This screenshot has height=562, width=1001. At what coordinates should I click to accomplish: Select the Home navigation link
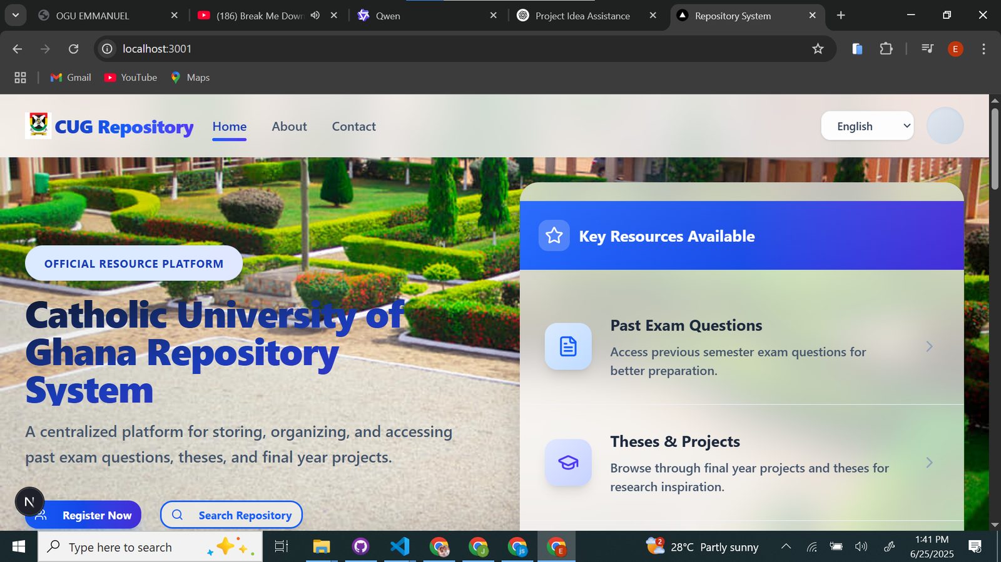coord(230,126)
